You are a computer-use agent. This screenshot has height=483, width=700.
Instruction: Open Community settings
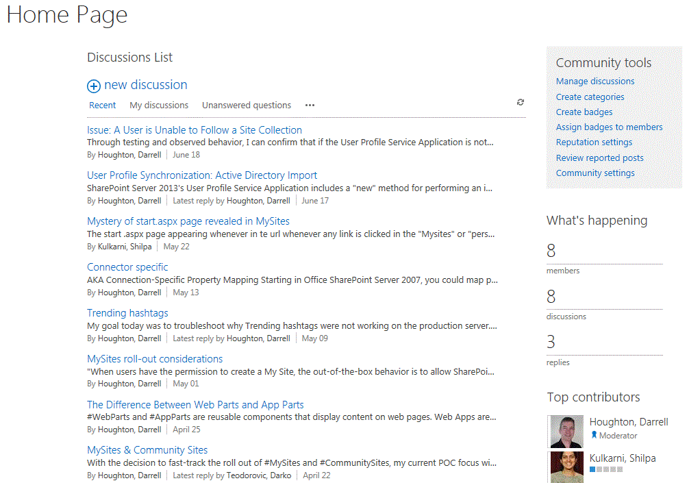(595, 173)
